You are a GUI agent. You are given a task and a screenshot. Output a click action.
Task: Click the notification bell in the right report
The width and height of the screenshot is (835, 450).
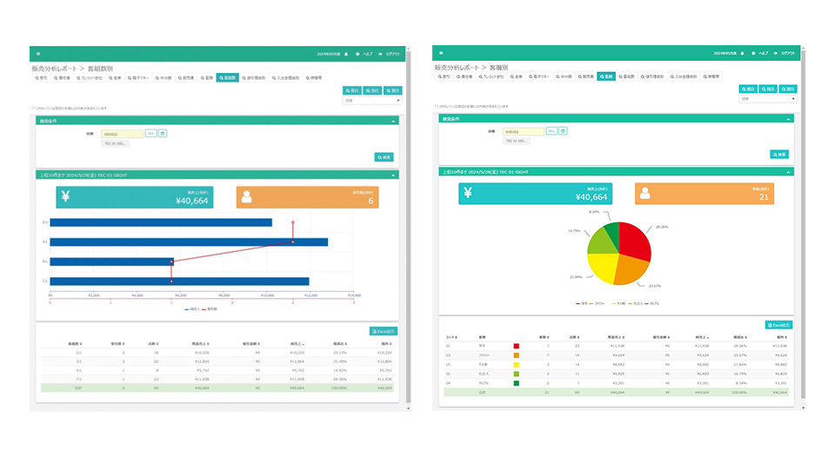743,53
